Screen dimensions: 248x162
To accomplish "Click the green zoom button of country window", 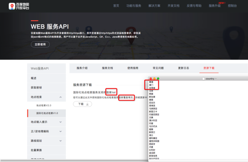I will pyautogui.click(x=158, y=79).
